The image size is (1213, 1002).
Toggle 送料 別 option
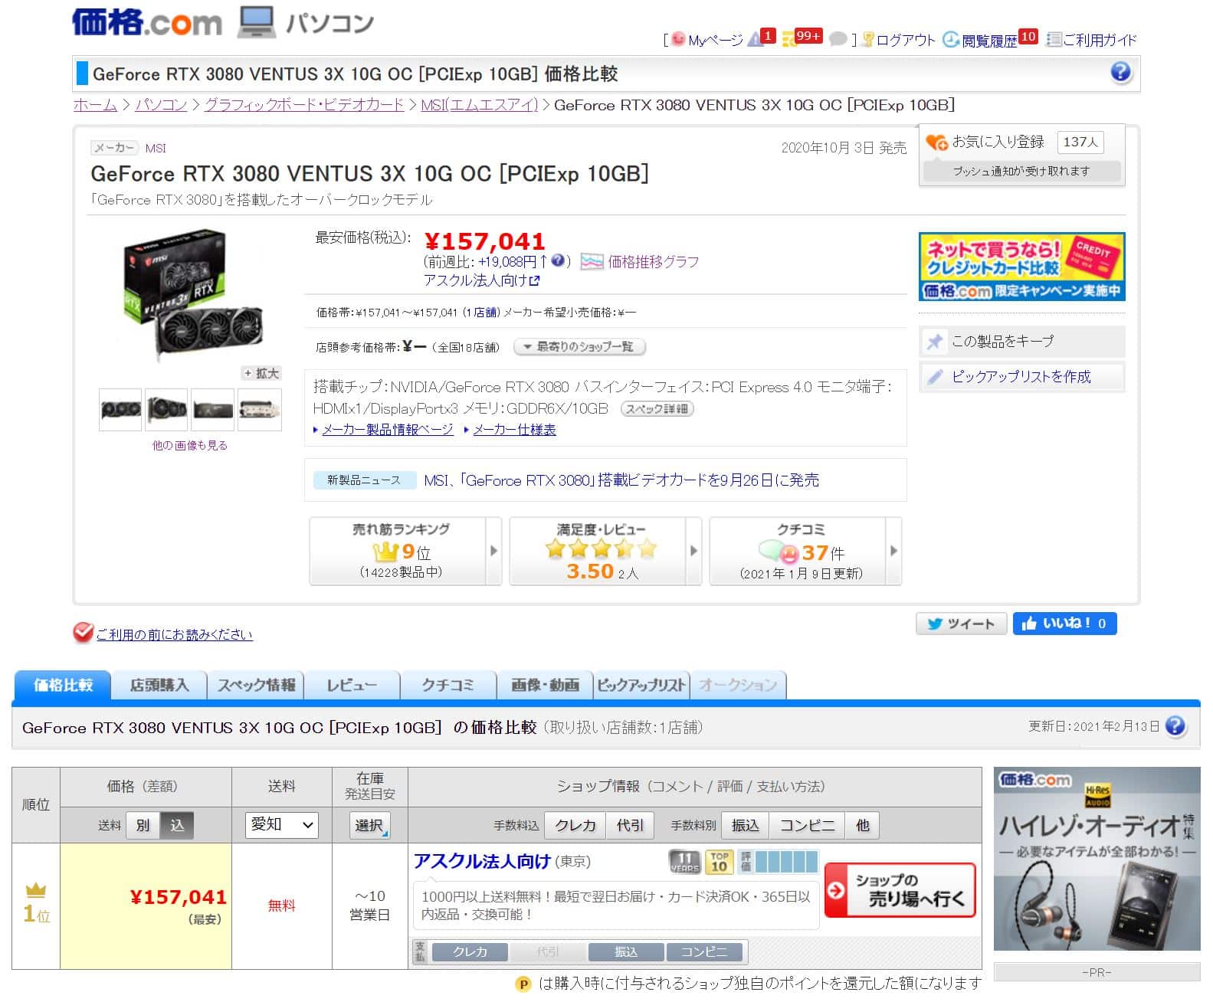tap(143, 825)
